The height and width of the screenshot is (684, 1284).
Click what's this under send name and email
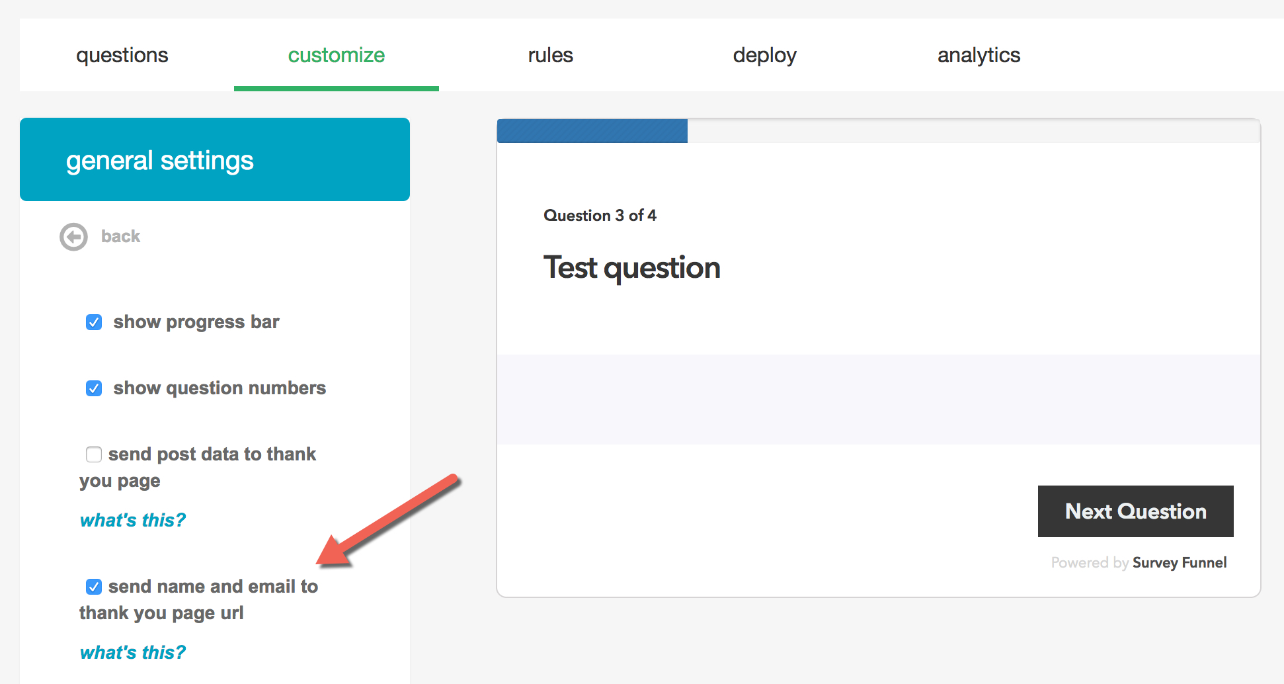(x=132, y=653)
